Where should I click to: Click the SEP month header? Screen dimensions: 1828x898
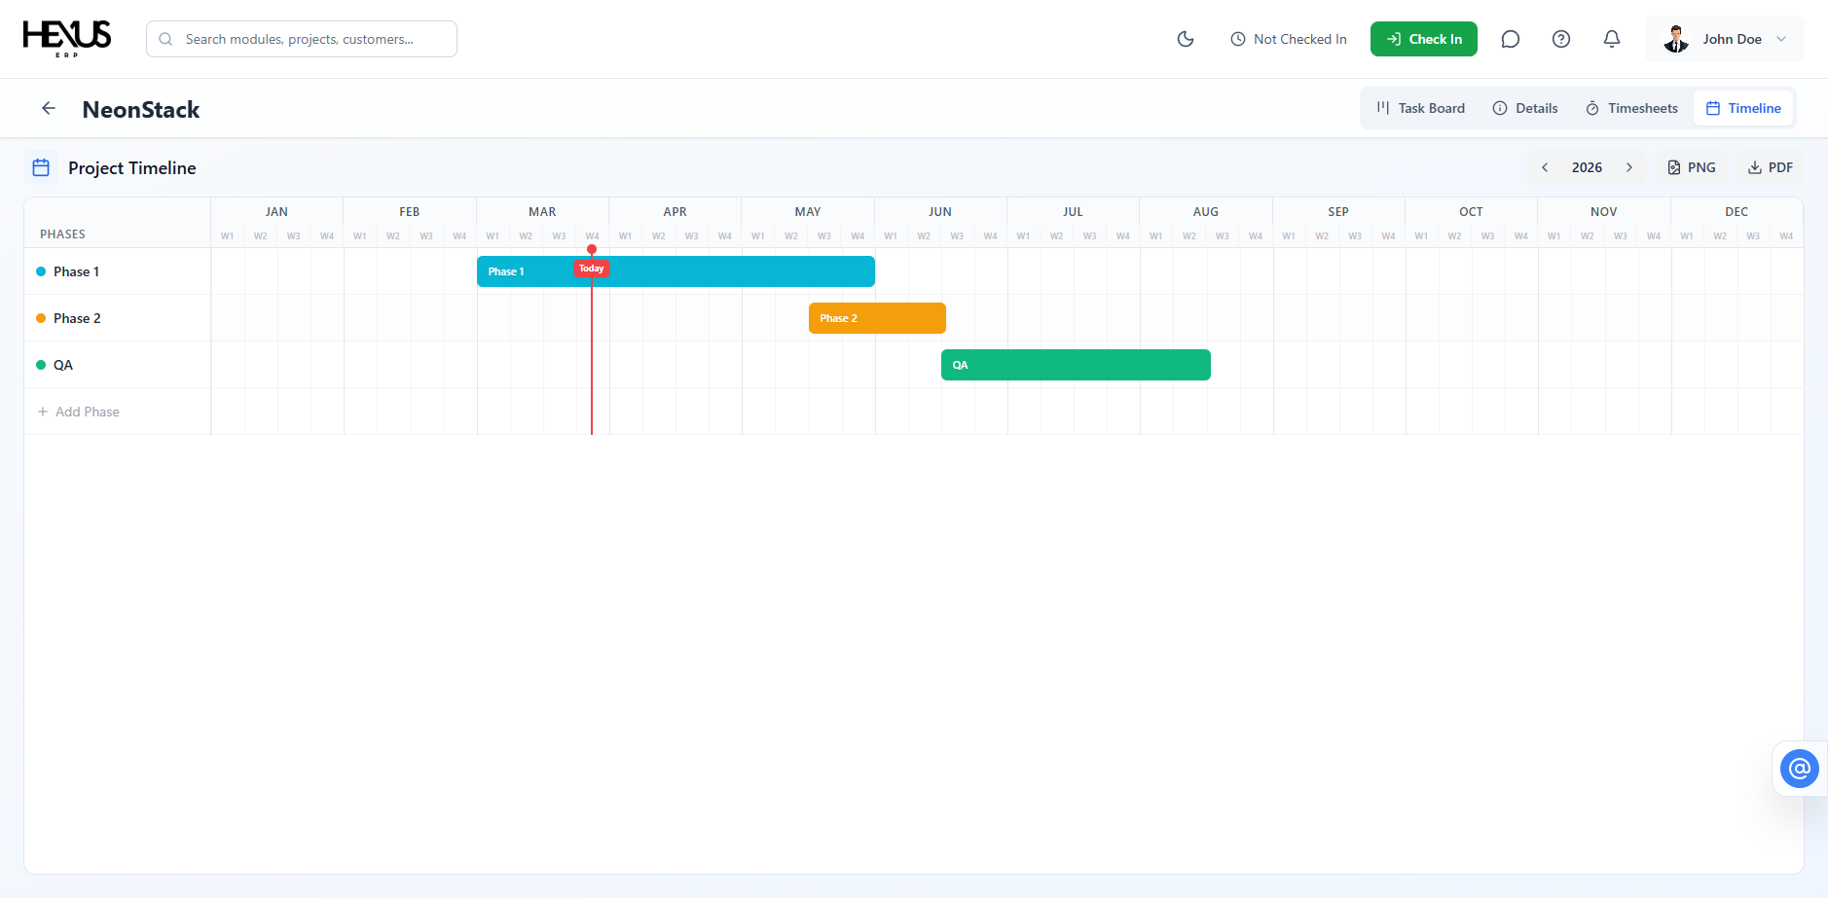(x=1338, y=211)
